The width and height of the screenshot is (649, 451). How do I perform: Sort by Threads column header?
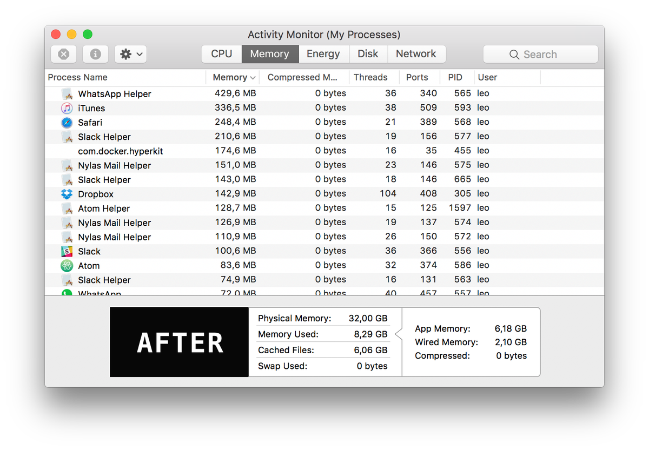(x=374, y=77)
